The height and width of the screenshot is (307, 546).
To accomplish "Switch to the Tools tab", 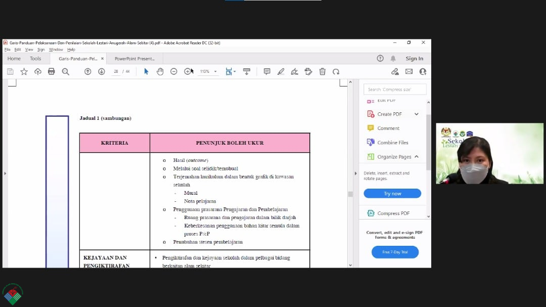I will tap(35, 59).
